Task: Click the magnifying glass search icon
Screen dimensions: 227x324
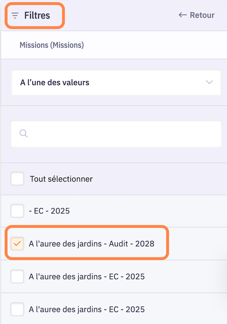Action: tap(23, 133)
